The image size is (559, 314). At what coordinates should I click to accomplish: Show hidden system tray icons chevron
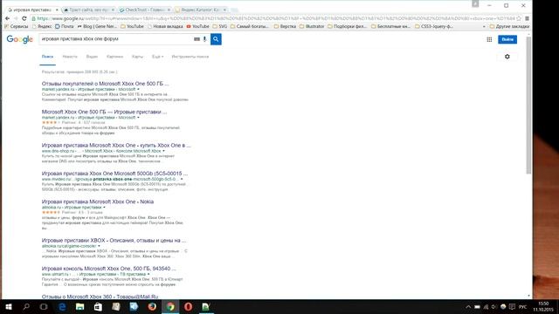coord(468,306)
